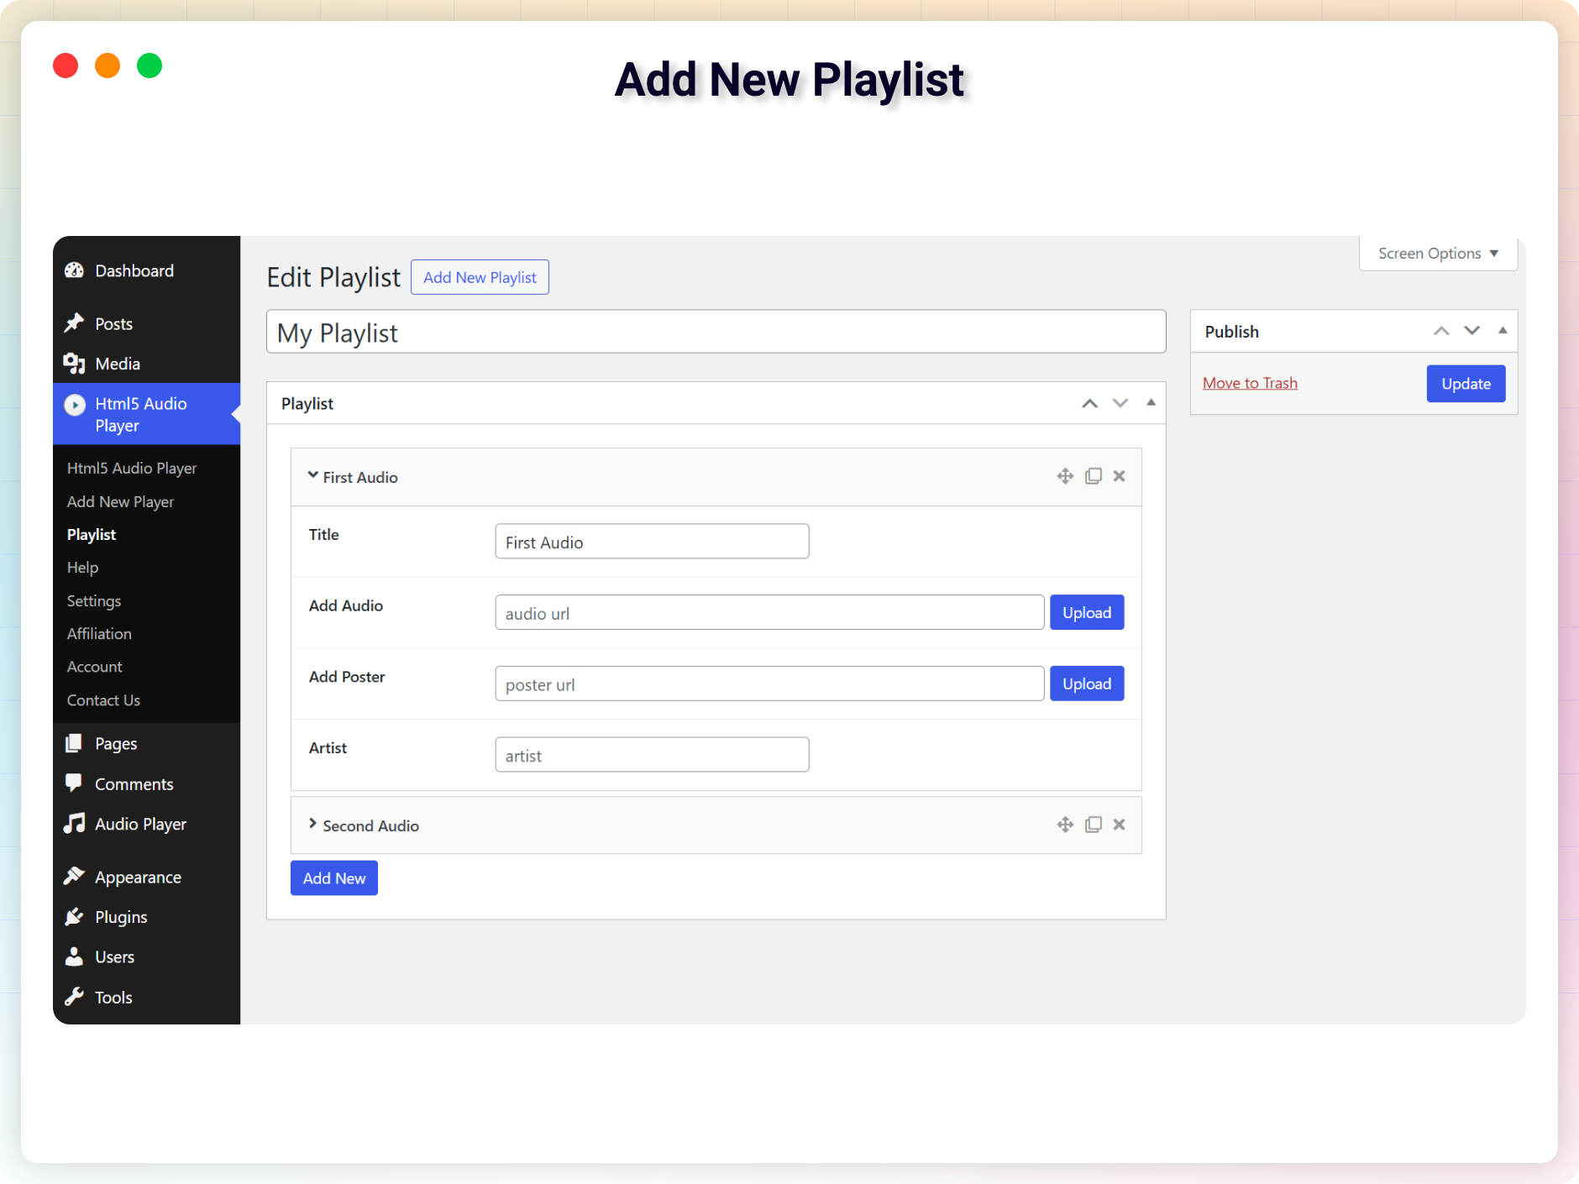Click the Audio Player music note icon

(75, 824)
